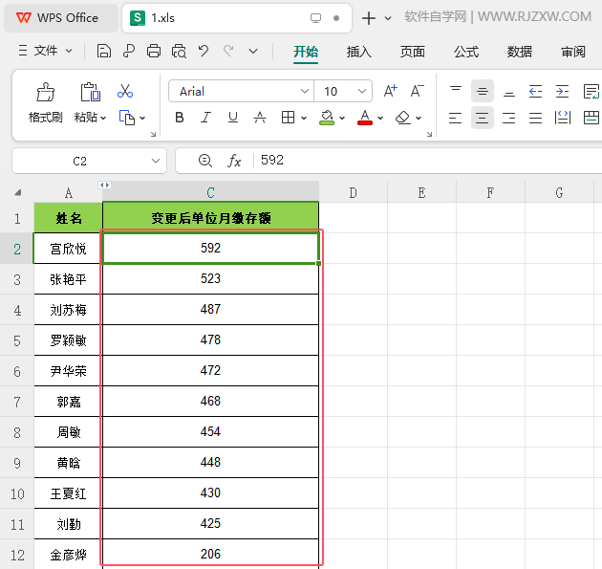Click the fx Insert Function icon
The height and width of the screenshot is (569, 602).
coord(234,161)
